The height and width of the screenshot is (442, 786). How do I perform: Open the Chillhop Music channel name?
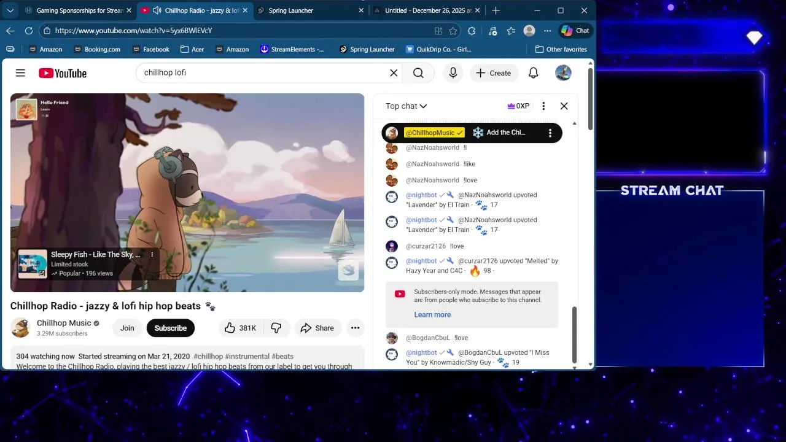coord(64,323)
